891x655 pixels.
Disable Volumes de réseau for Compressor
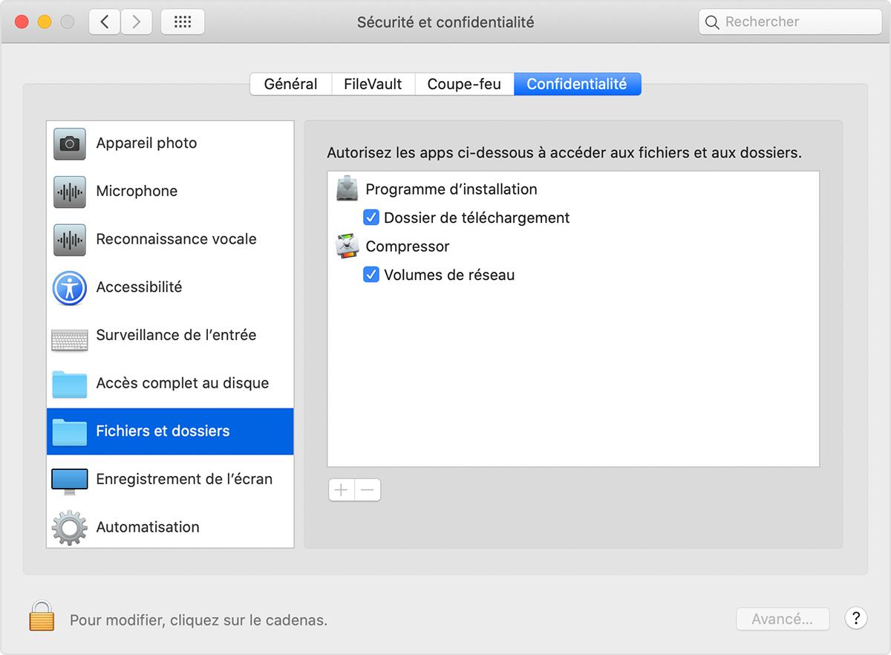pos(371,274)
